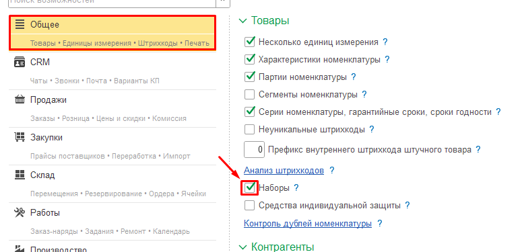Click the Поиск возможностей search field
Screen dimensions: 520x252
112,2
